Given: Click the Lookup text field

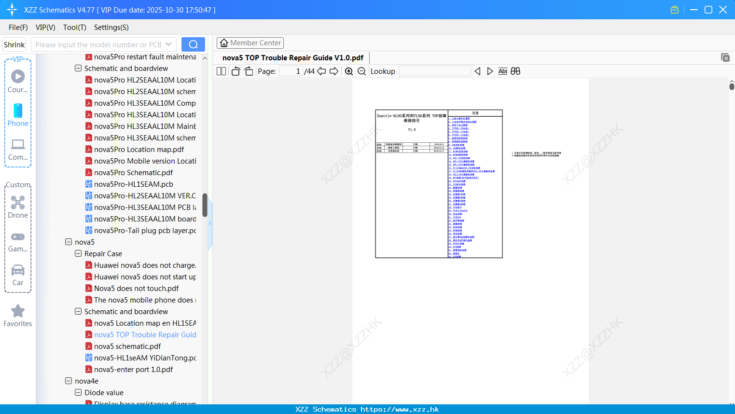Looking at the screenshot, I should pyautogui.click(x=435, y=71).
